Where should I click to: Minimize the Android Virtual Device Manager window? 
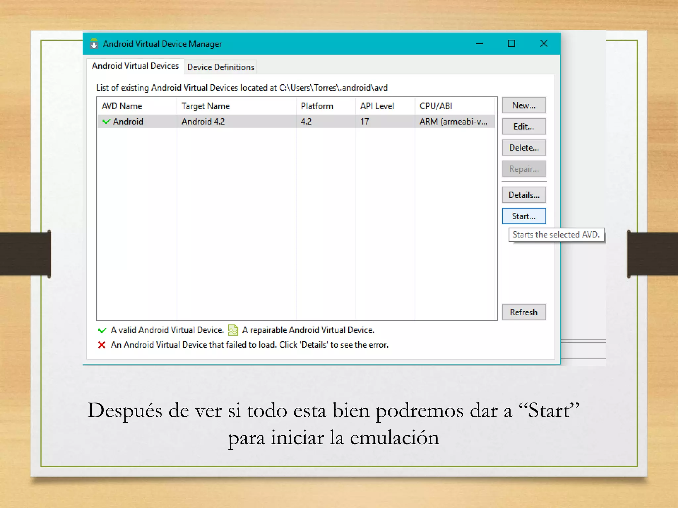(x=479, y=44)
